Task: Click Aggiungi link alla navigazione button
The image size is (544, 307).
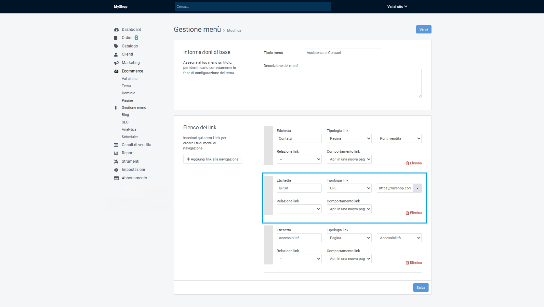Action: pyautogui.click(x=212, y=159)
